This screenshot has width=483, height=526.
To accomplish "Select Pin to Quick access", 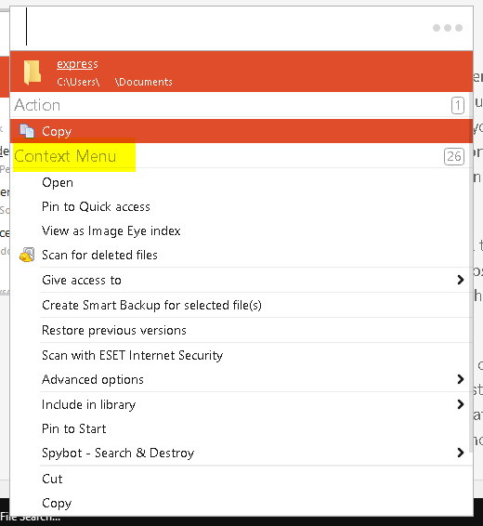I will point(96,206).
